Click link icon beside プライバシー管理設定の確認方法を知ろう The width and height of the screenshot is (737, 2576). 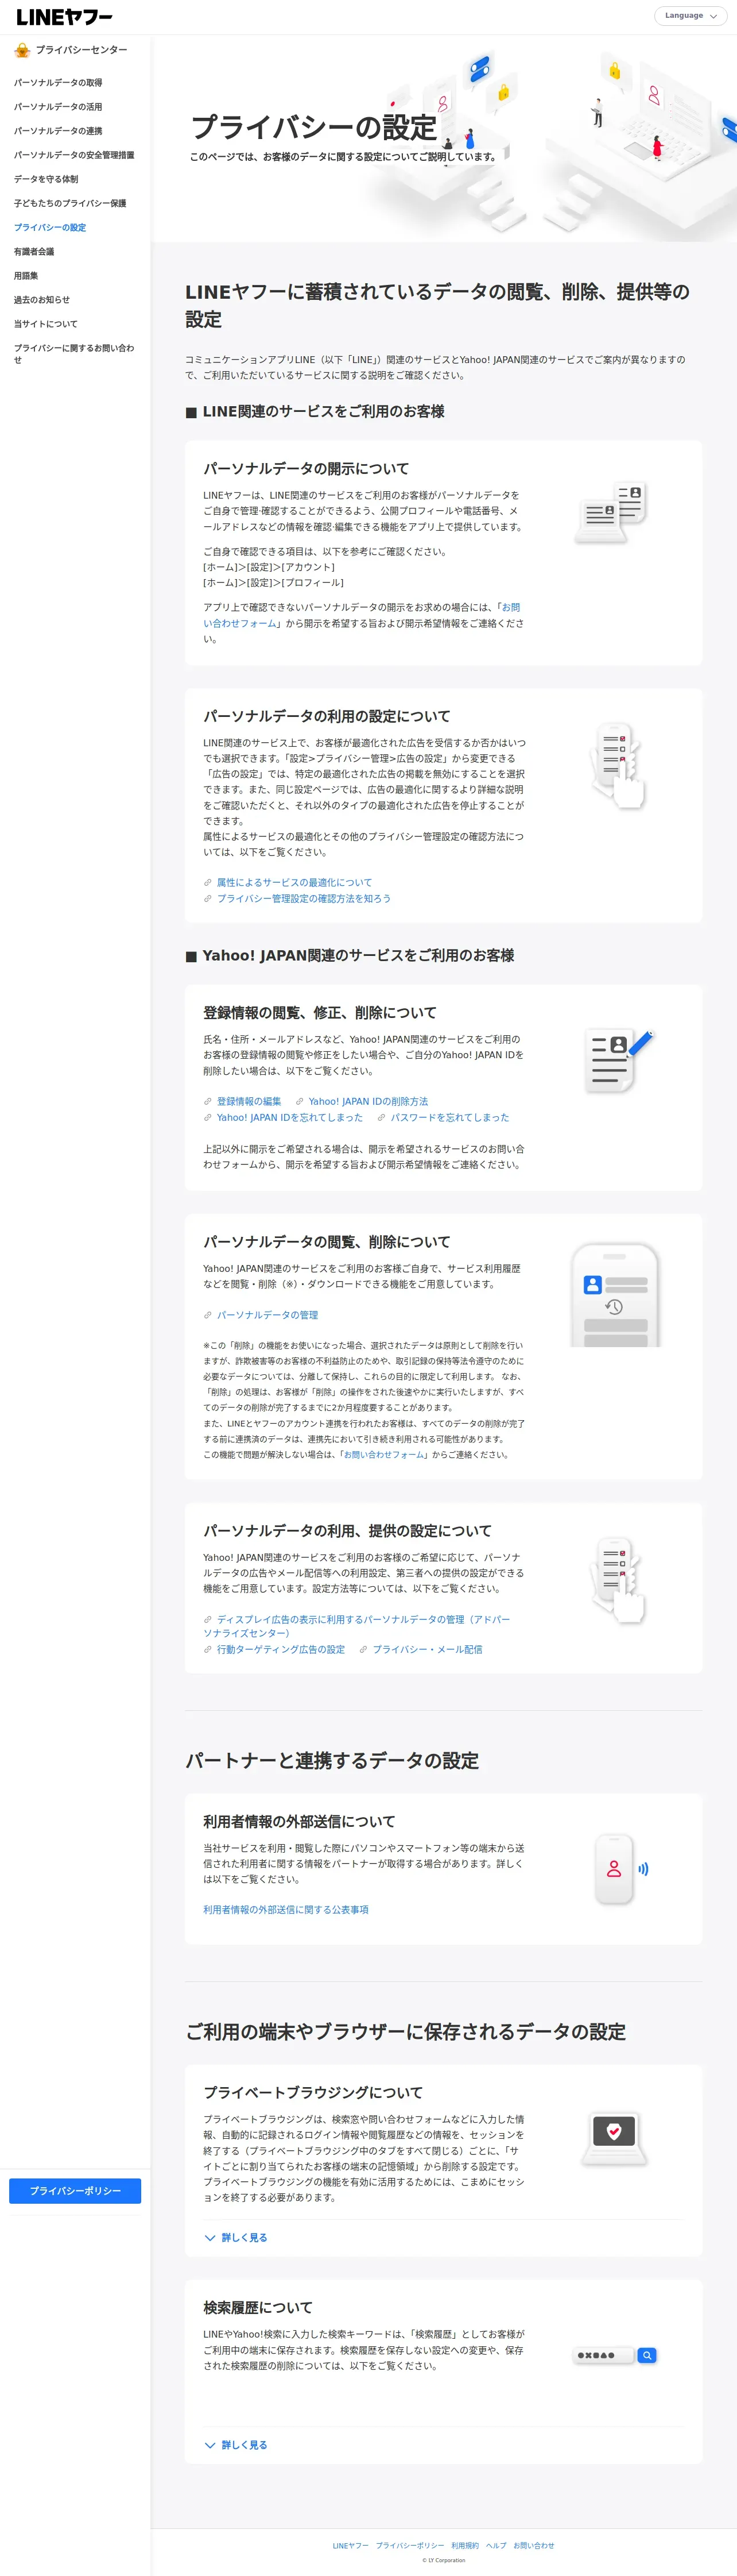coord(208,898)
